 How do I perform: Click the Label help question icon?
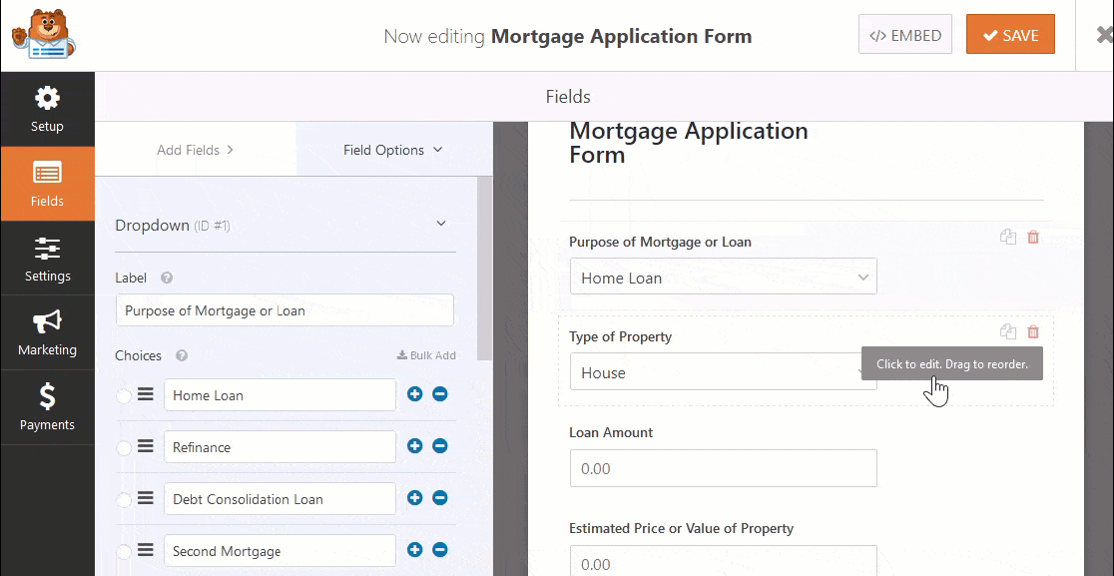point(167,279)
